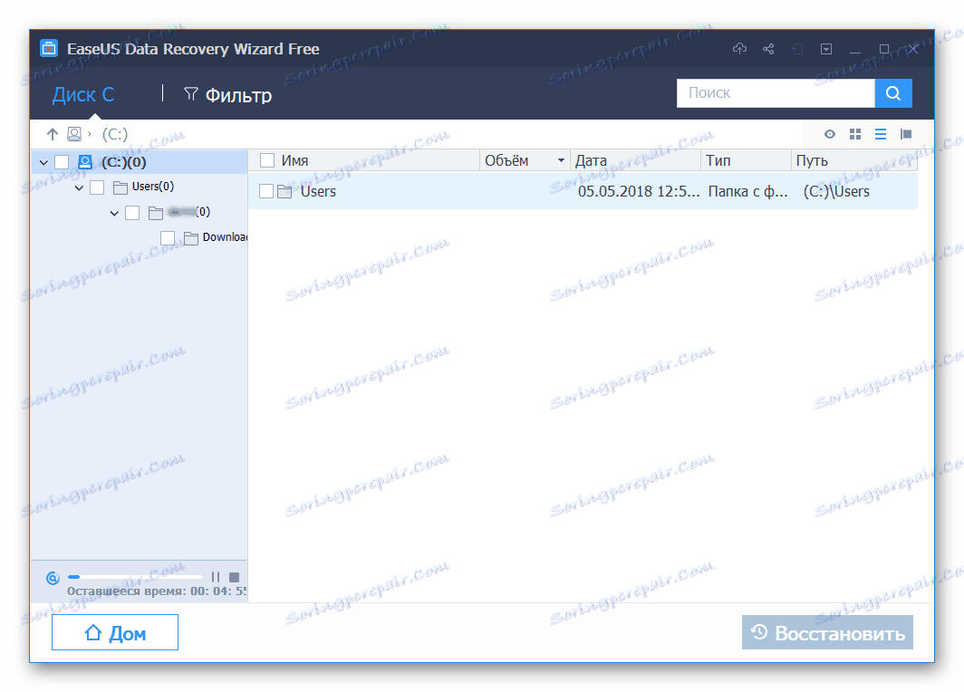Click the filter funnel icon
The height and width of the screenshot is (692, 964).
coord(191,93)
